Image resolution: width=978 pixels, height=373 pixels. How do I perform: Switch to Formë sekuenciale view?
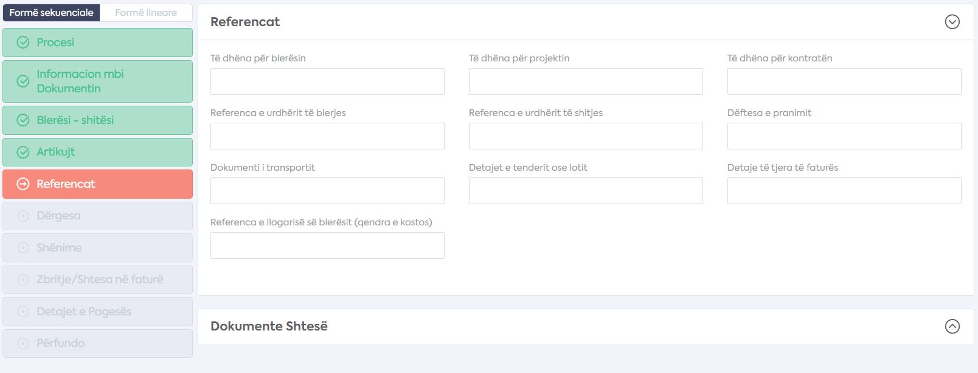pos(51,13)
